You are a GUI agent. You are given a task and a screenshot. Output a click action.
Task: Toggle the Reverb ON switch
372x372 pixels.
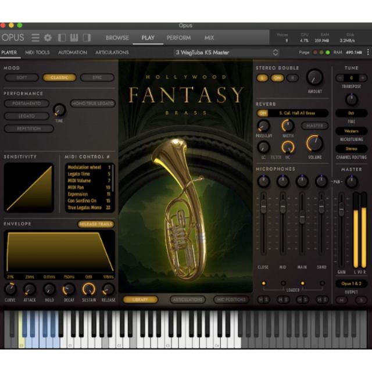point(263,113)
